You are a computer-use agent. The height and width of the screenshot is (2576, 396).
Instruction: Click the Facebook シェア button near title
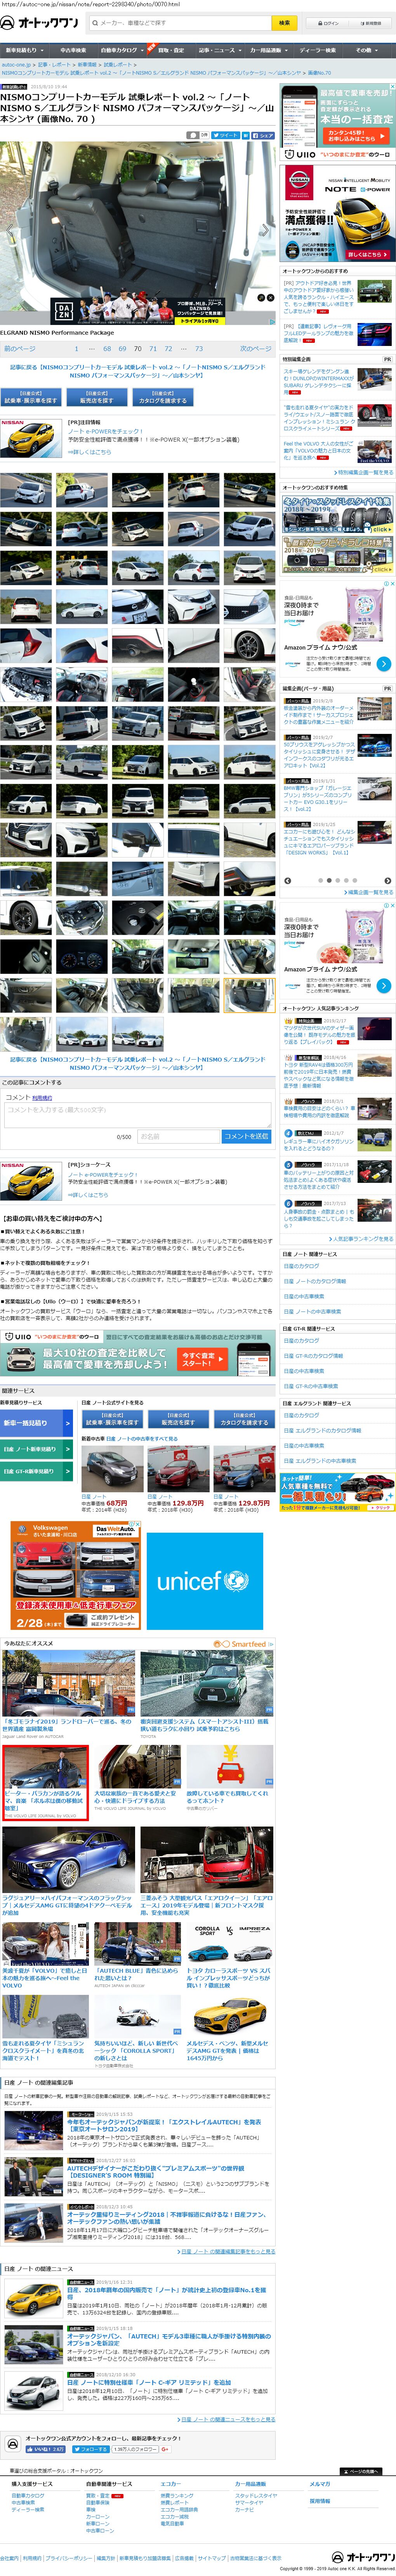tap(262, 135)
